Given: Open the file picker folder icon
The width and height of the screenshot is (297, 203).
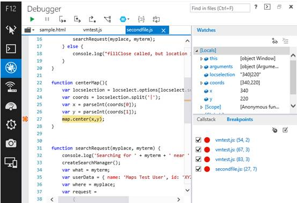Looking at the screenshot, I should tap(28, 30).
